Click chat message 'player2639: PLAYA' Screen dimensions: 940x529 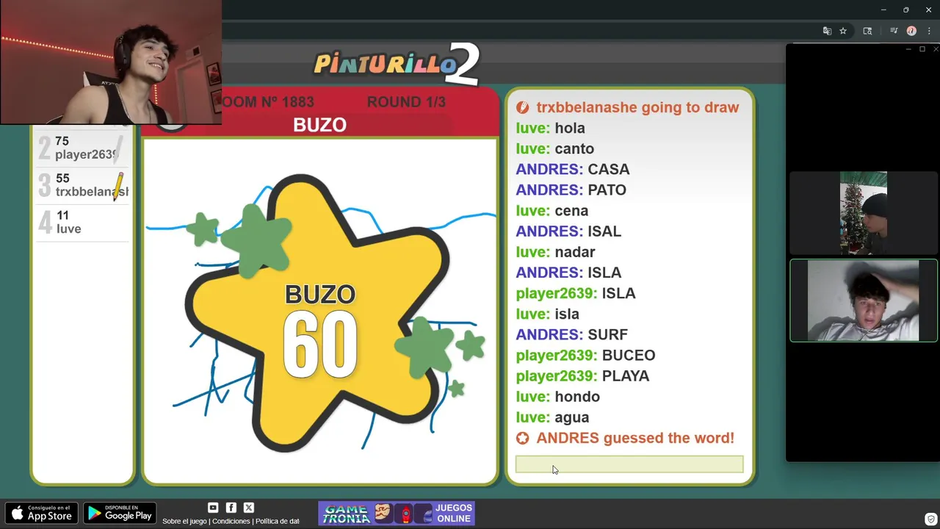[582, 375]
